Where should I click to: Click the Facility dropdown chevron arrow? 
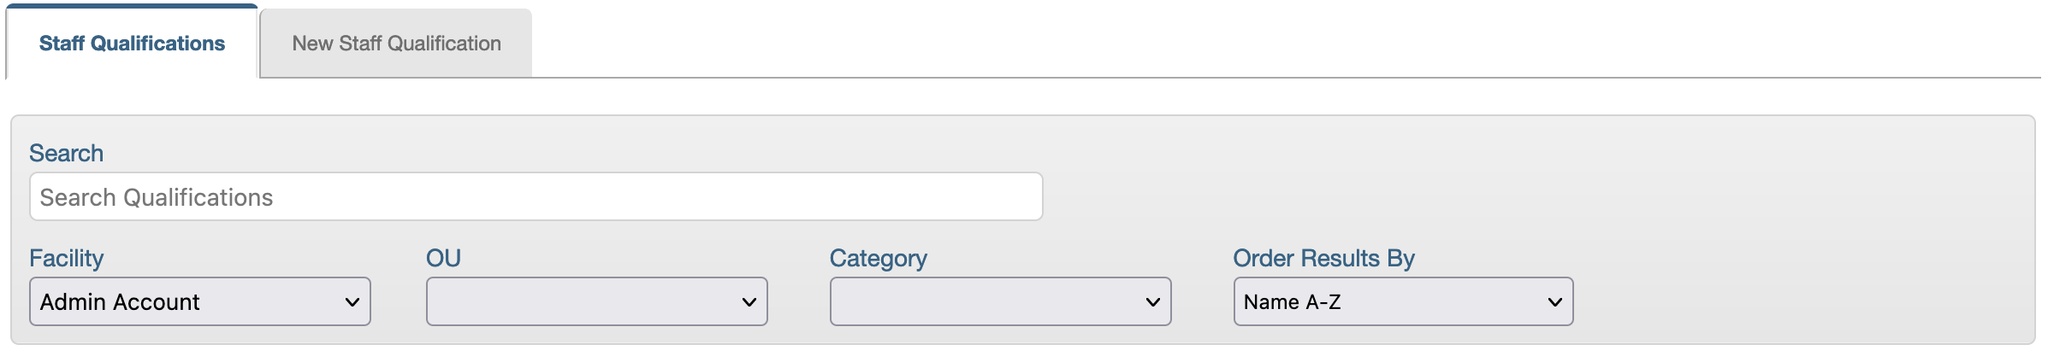click(352, 302)
